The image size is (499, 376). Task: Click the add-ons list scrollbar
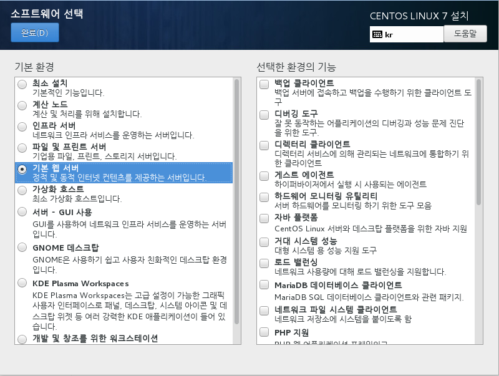coord(478,142)
